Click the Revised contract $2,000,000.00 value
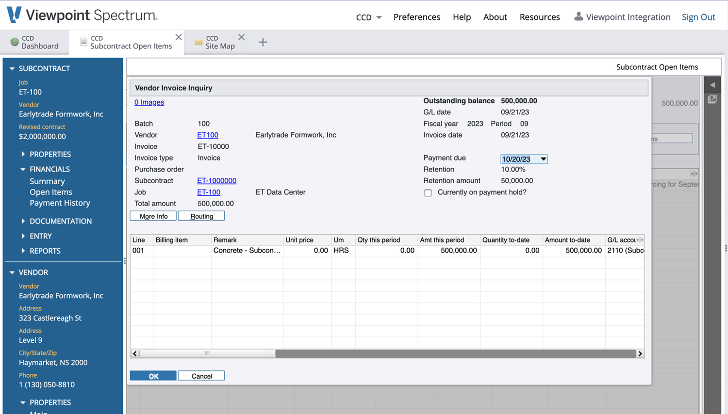This screenshot has width=728, height=414. (x=42, y=137)
